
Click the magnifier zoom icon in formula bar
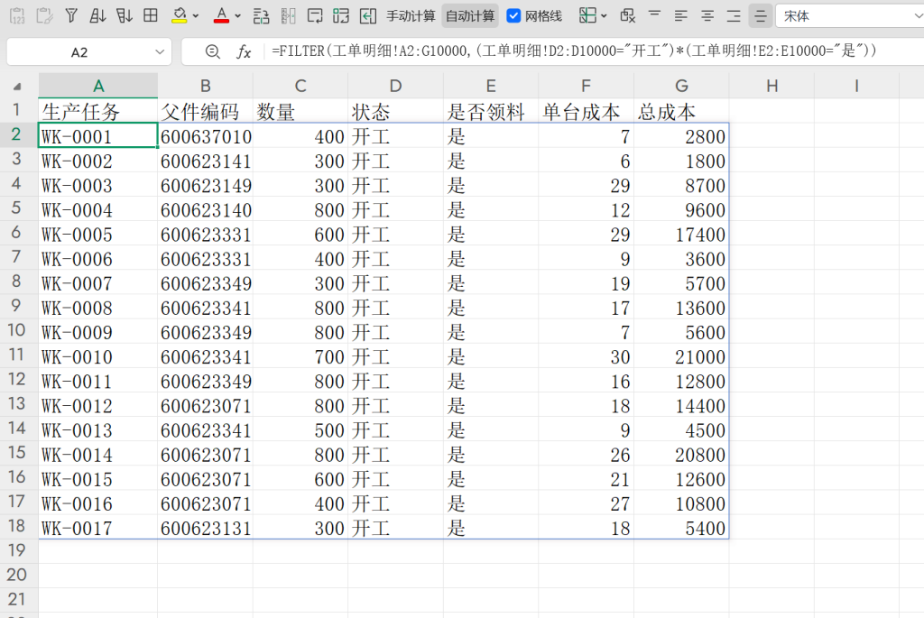213,51
